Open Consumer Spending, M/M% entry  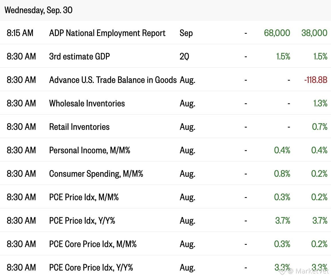click(x=96, y=174)
